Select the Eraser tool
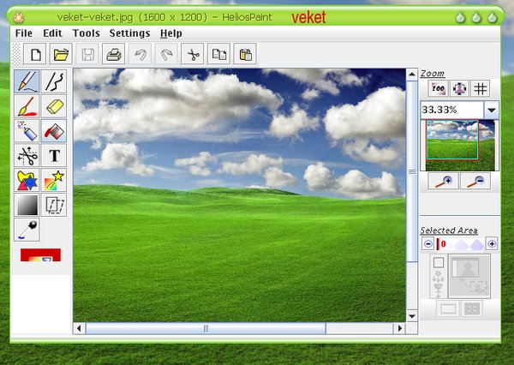Viewport: 514px width, 365px height. click(54, 106)
